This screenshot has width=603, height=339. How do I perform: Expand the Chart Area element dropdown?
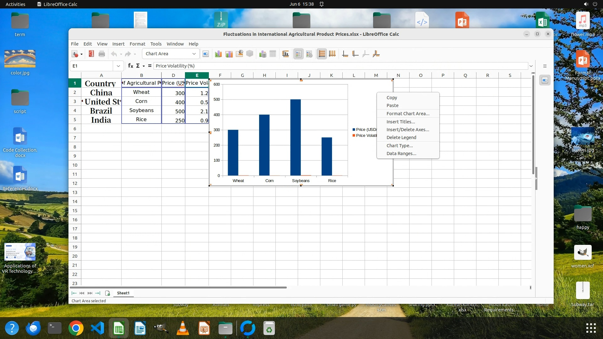(x=194, y=54)
